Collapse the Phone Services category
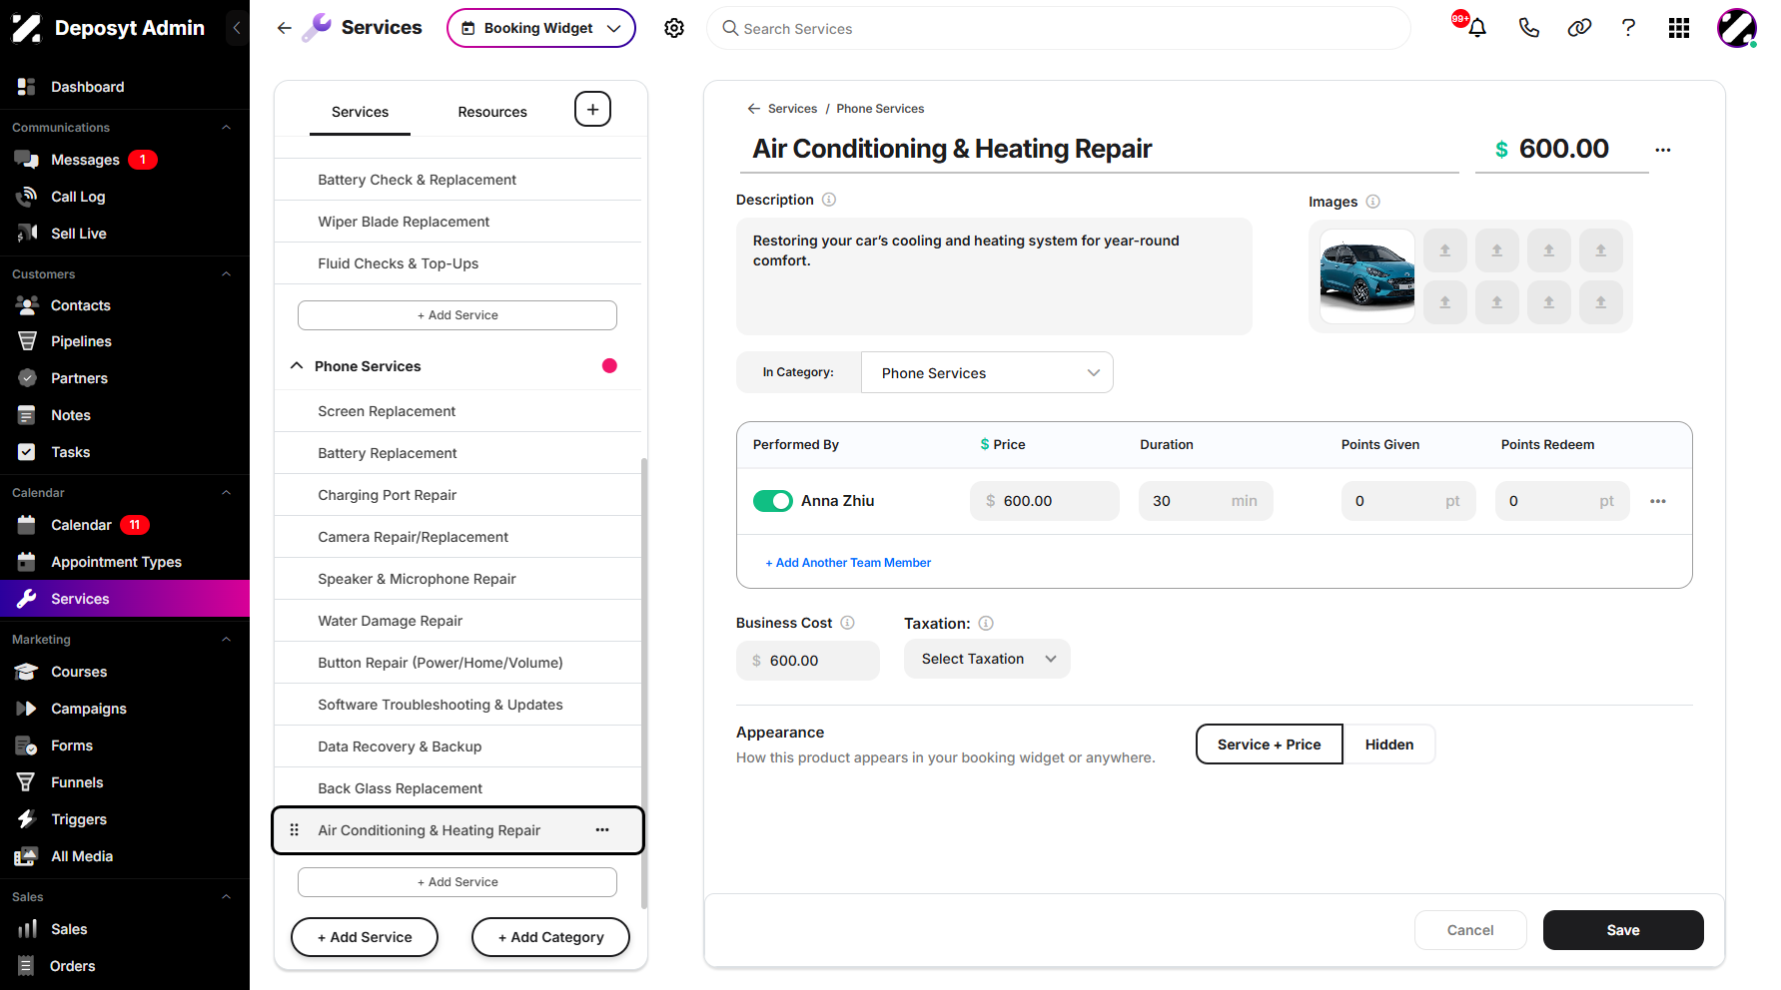The height and width of the screenshot is (990, 1781). pos(297,366)
